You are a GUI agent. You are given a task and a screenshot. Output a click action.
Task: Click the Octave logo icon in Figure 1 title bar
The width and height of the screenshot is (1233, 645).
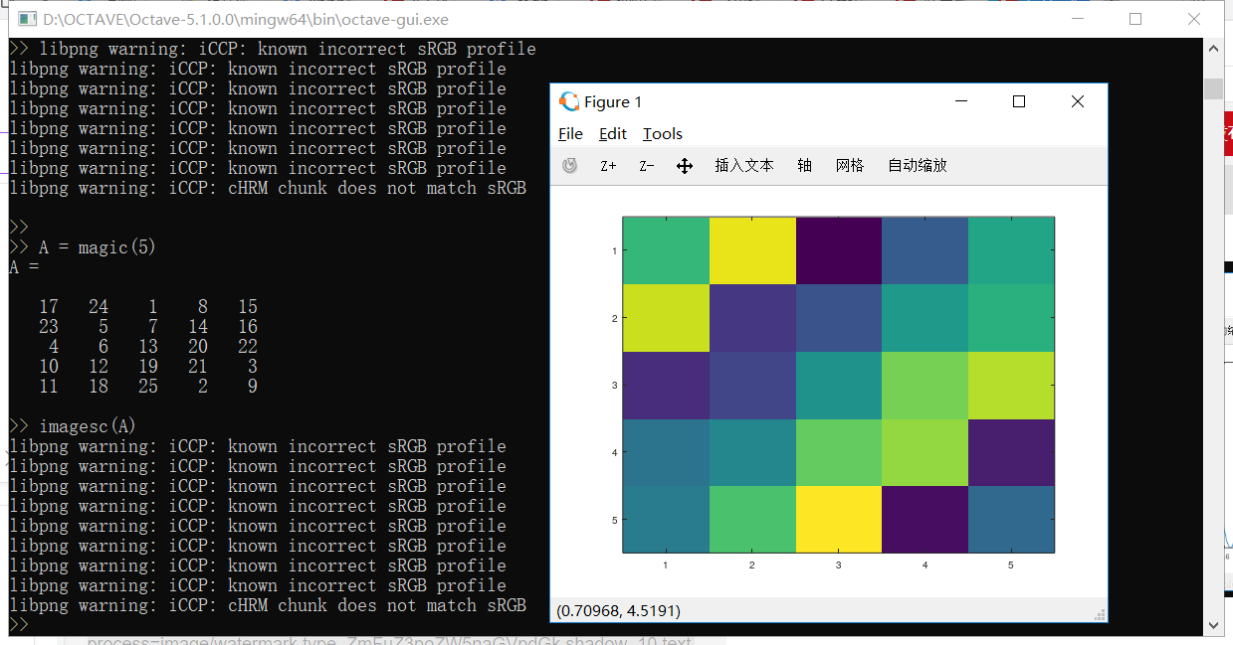click(x=569, y=101)
